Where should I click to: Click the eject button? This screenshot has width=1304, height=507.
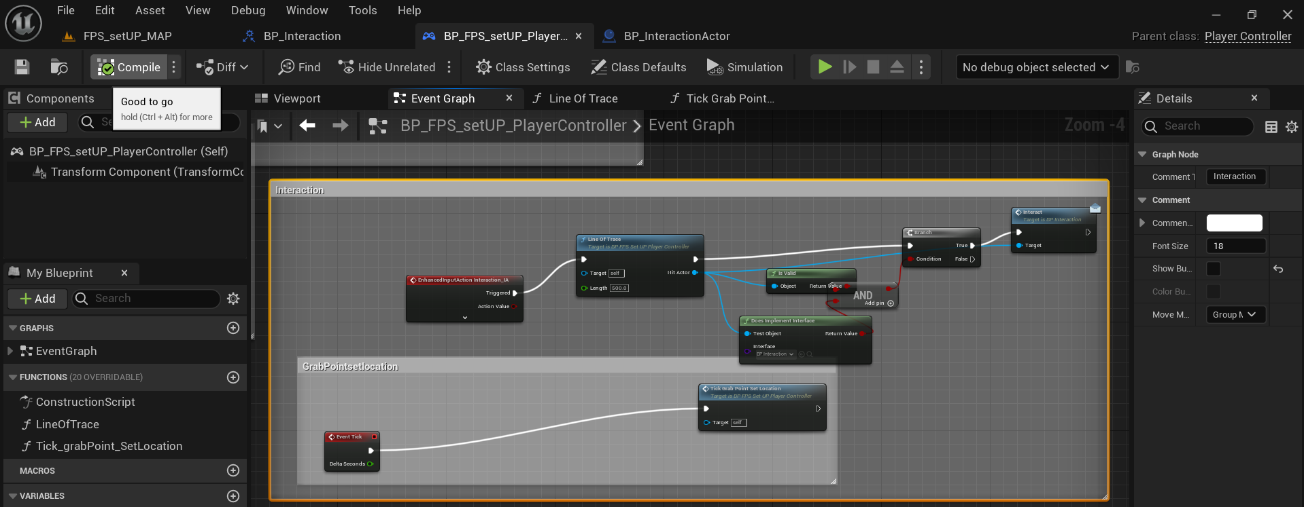pyautogui.click(x=897, y=67)
